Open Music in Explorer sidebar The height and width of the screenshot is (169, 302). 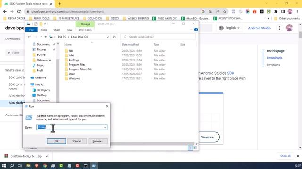tap(40, 65)
